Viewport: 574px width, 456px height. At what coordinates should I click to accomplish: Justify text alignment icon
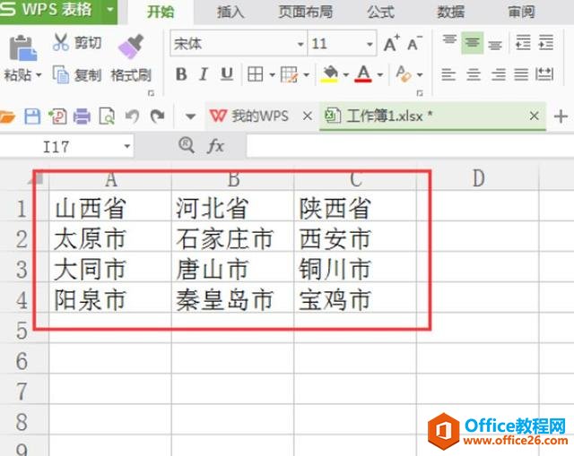tap(521, 74)
